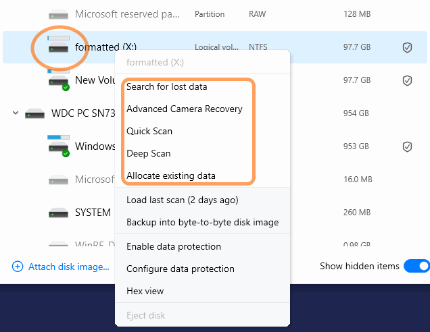Click shield icon on Windows 953 GB row
The image size is (430, 332).
407,146
